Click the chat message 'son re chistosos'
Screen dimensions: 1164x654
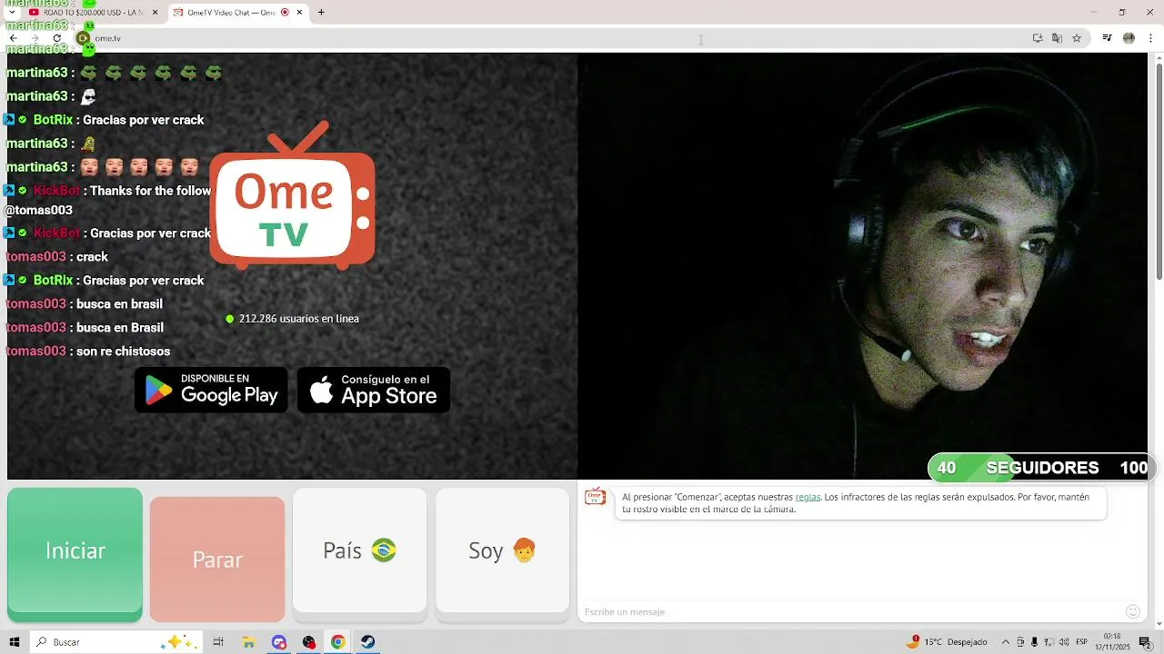click(x=88, y=352)
